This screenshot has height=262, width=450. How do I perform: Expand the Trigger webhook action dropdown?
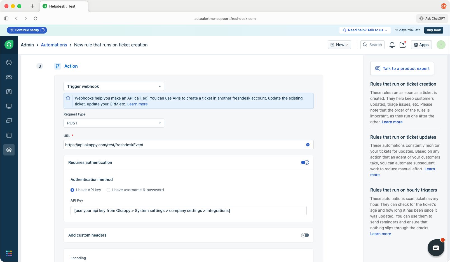point(114,86)
